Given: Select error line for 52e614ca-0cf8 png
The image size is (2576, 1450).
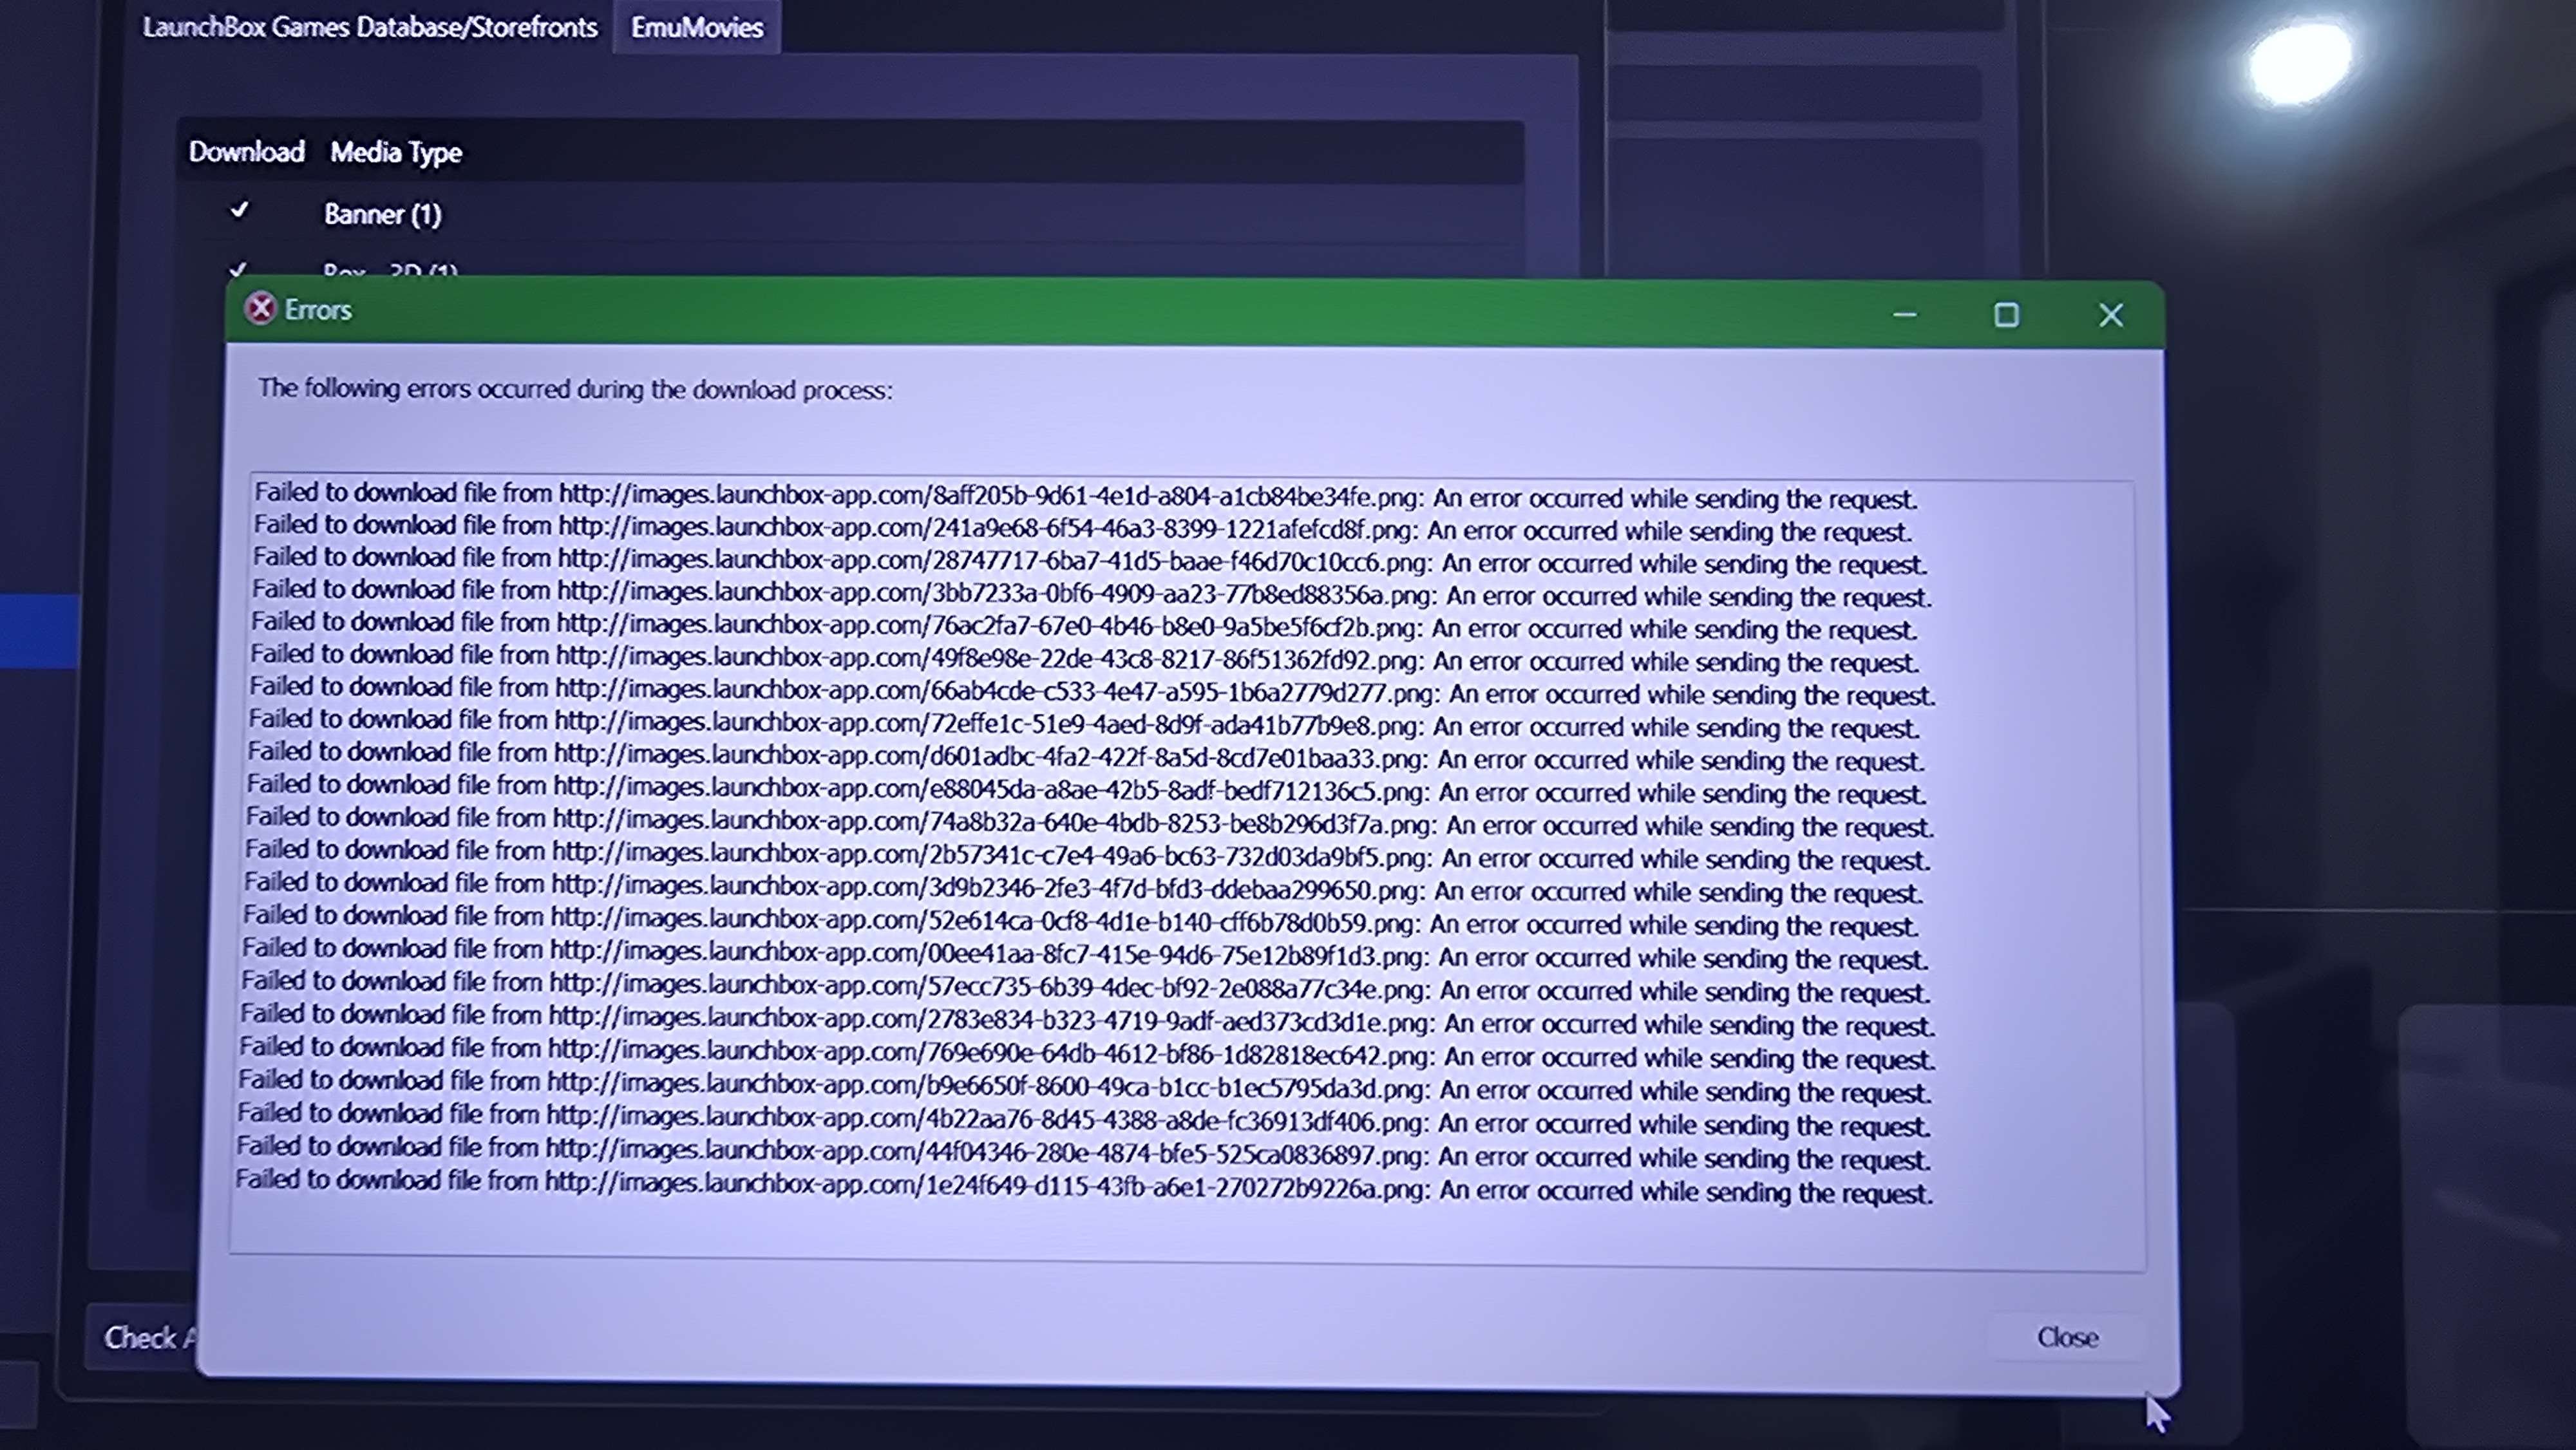Looking at the screenshot, I should [1081, 921].
